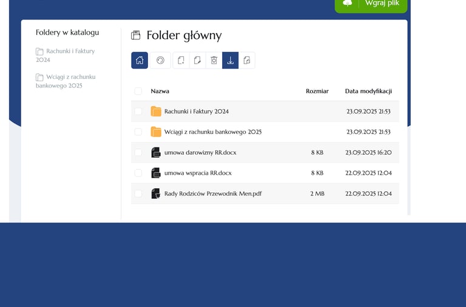
Task: Click date 23.09.2025 16:20
Action: [x=368, y=152]
